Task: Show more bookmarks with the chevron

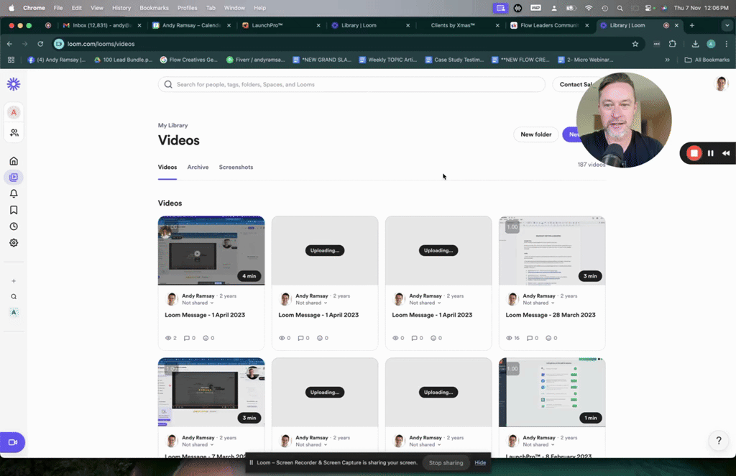Action: (x=667, y=60)
